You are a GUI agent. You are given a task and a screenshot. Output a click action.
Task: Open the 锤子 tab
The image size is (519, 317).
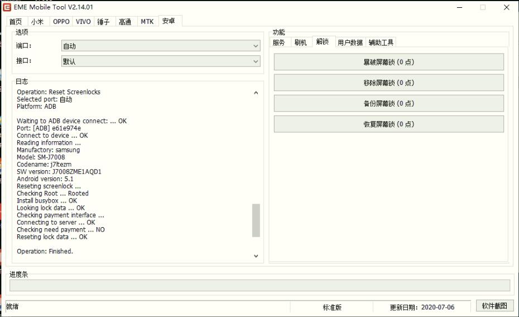click(x=103, y=22)
